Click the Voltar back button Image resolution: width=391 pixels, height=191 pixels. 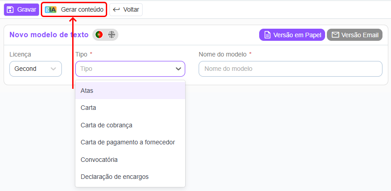click(x=126, y=9)
